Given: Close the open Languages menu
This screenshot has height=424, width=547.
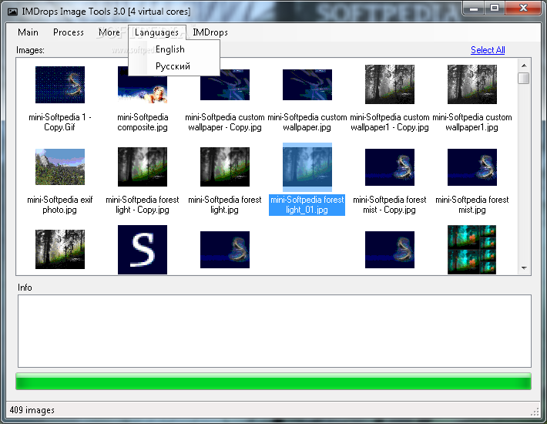Looking at the screenshot, I should pos(156,32).
